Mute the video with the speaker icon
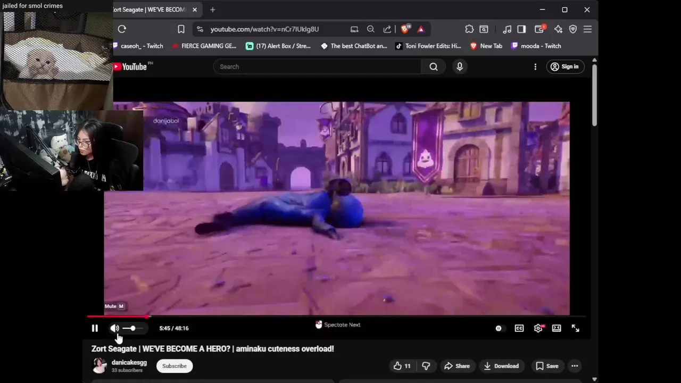The width and height of the screenshot is (681, 383). tap(114, 328)
